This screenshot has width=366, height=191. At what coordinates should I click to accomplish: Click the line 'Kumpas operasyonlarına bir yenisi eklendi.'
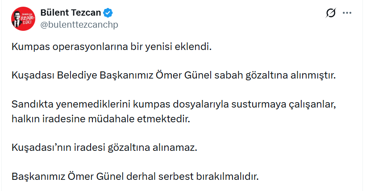pos(111,46)
